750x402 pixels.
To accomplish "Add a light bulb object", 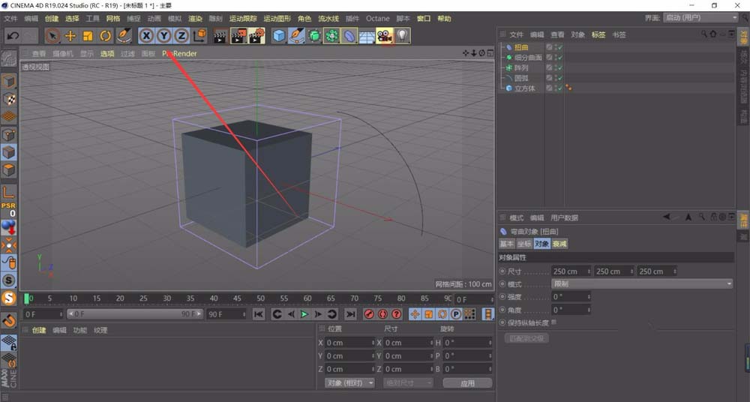I will point(402,35).
